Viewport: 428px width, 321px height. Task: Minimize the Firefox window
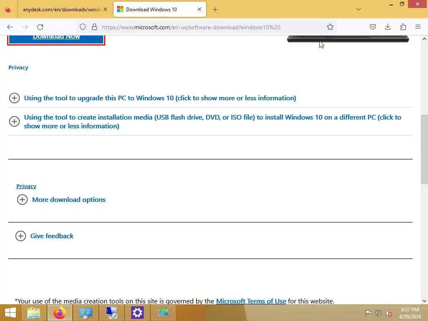point(391,4)
